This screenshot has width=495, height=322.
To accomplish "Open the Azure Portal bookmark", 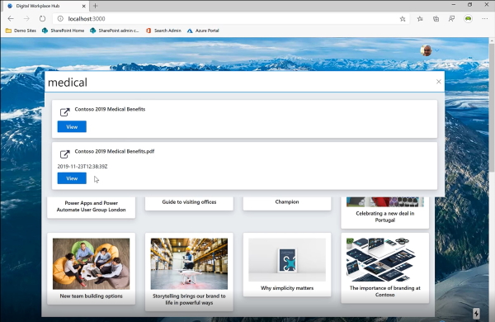I will (x=203, y=31).
